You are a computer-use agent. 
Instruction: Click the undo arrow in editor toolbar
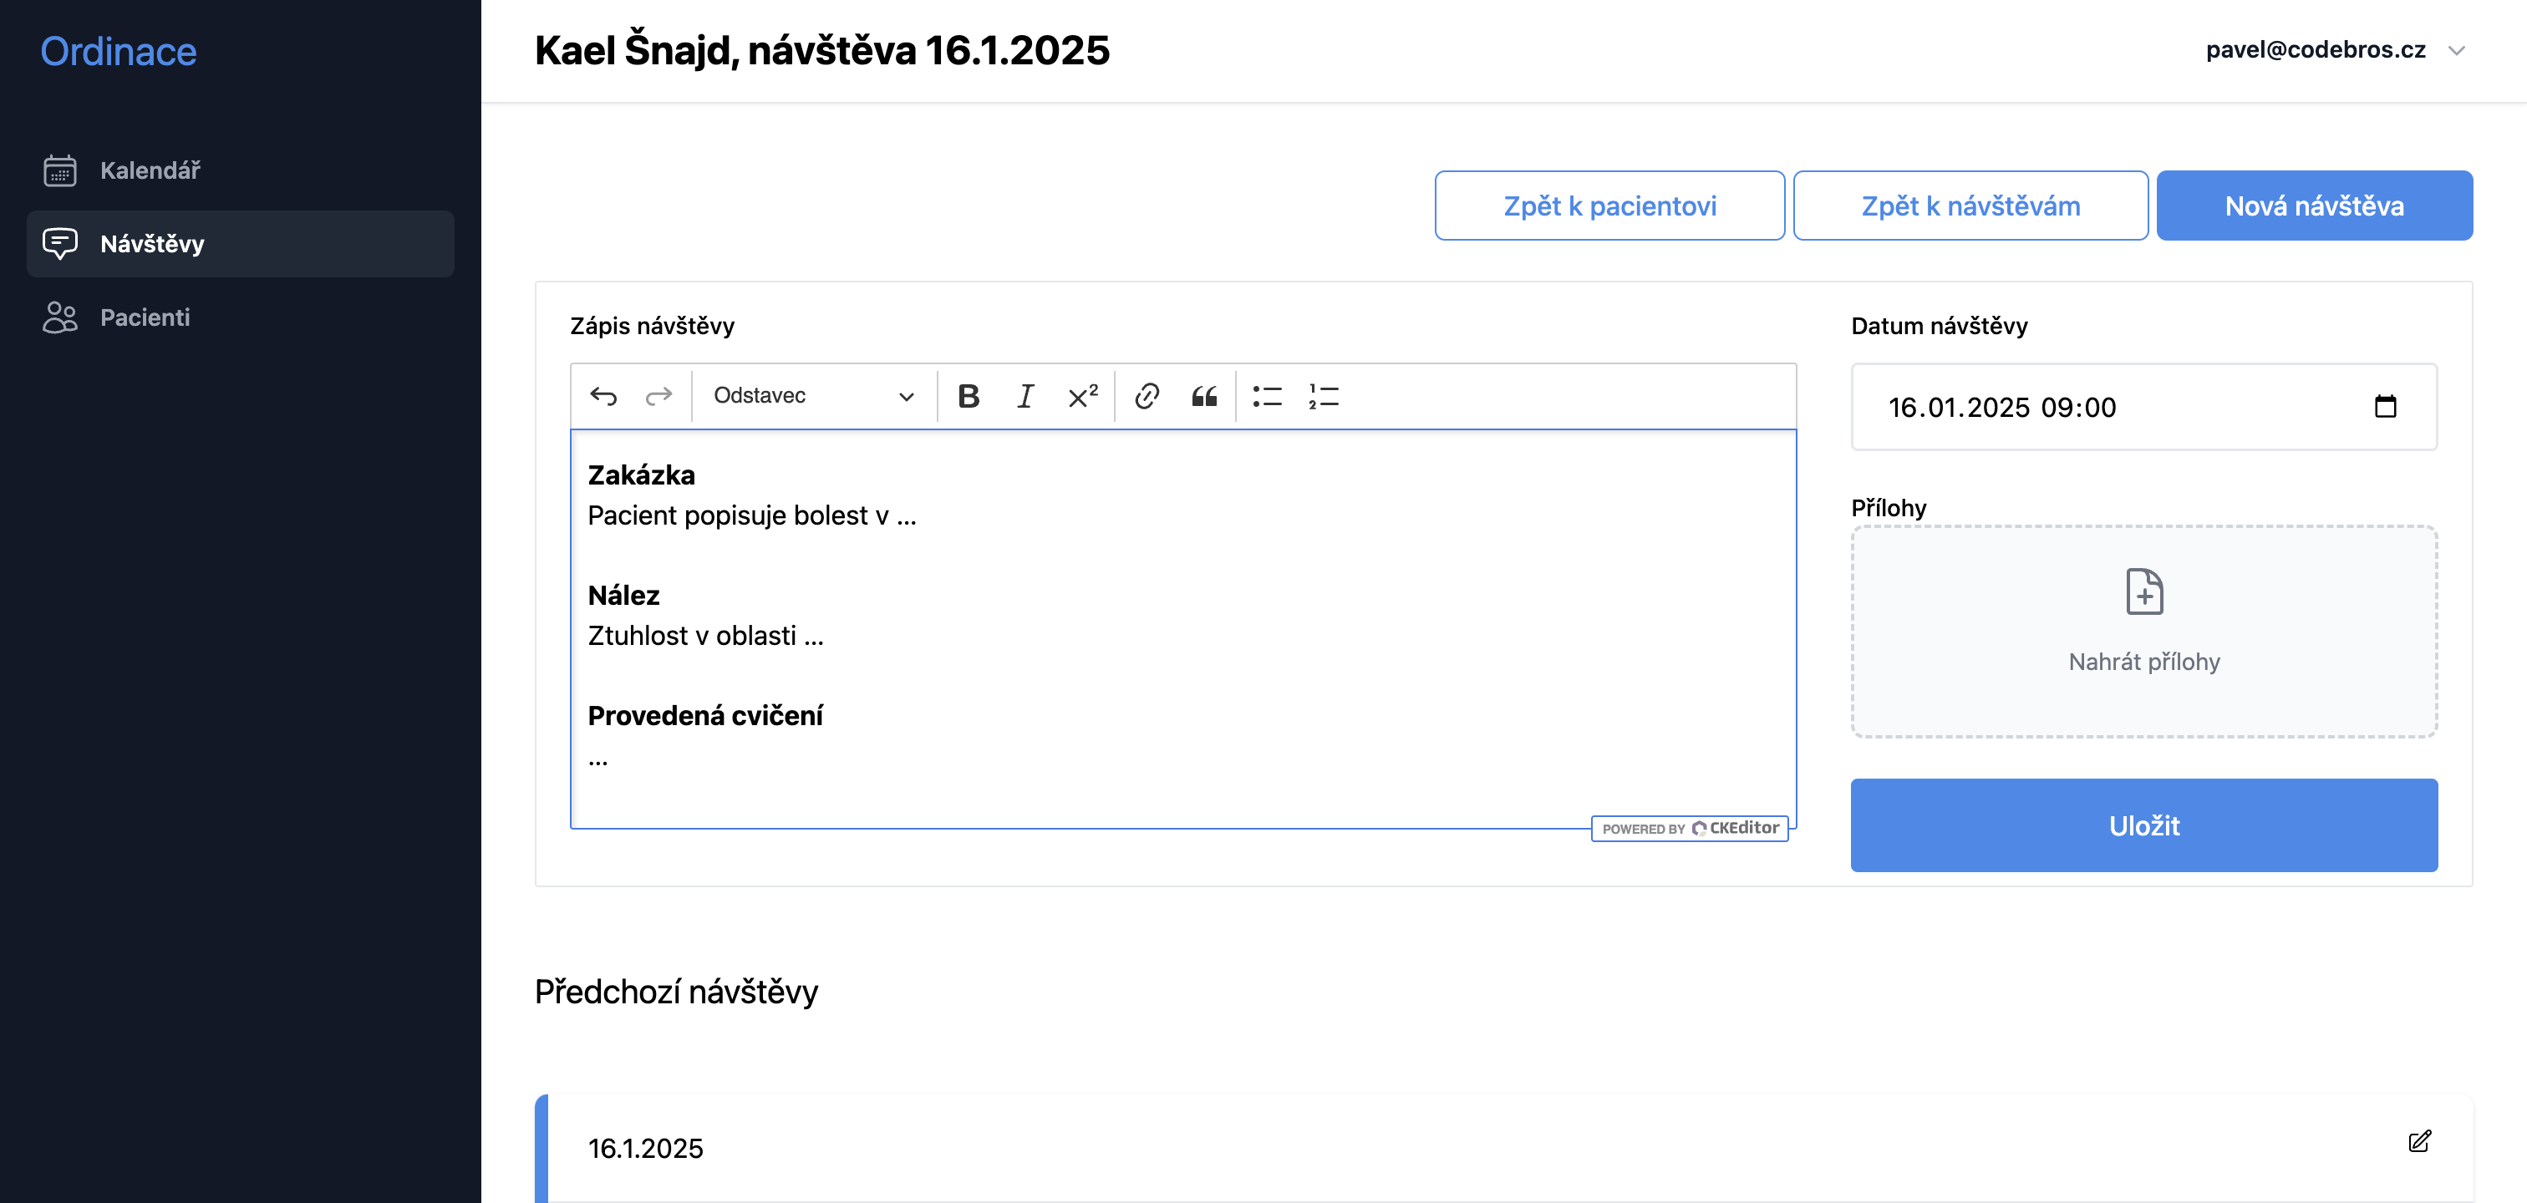point(603,396)
